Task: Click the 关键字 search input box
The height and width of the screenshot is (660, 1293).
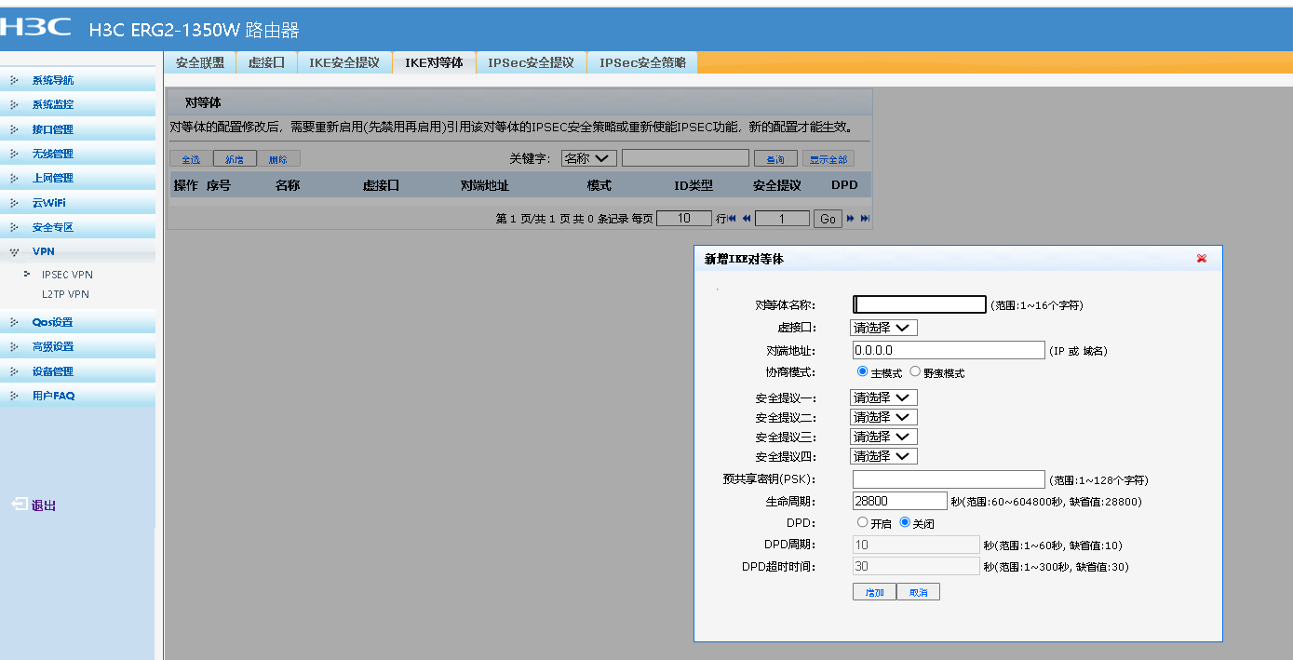Action: (x=685, y=158)
